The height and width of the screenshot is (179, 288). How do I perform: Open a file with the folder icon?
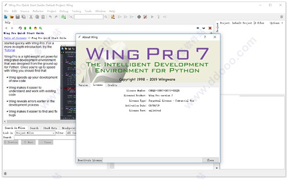tap(12, 17)
